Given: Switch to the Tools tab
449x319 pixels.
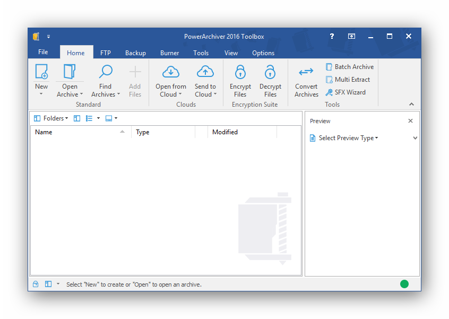Looking at the screenshot, I should (201, 53).
